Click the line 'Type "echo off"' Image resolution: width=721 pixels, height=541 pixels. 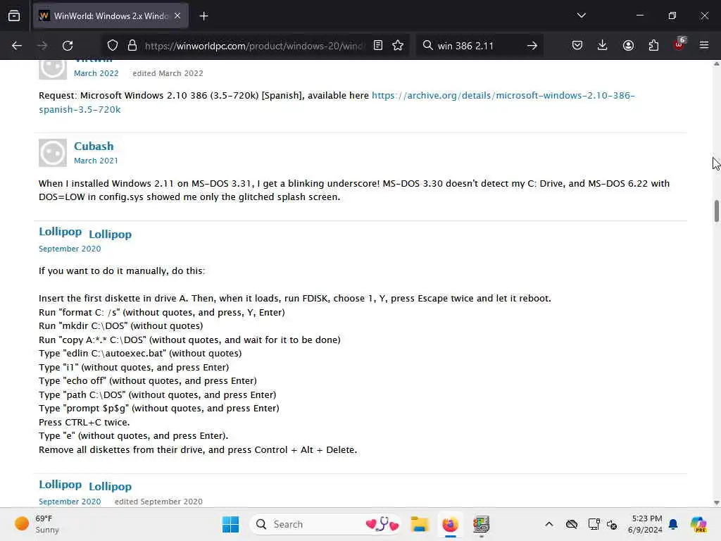click(x=148, y=381)
